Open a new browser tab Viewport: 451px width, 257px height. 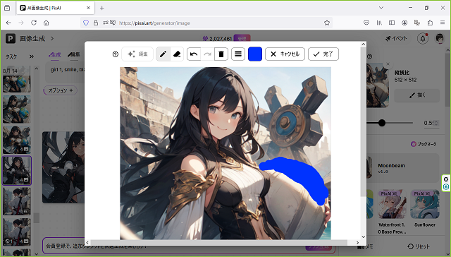pos(101,8)
